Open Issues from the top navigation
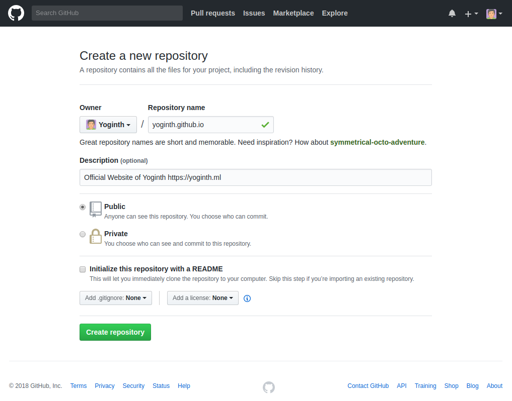Viewport: 512px width, 401px height. tap(254, 13)
